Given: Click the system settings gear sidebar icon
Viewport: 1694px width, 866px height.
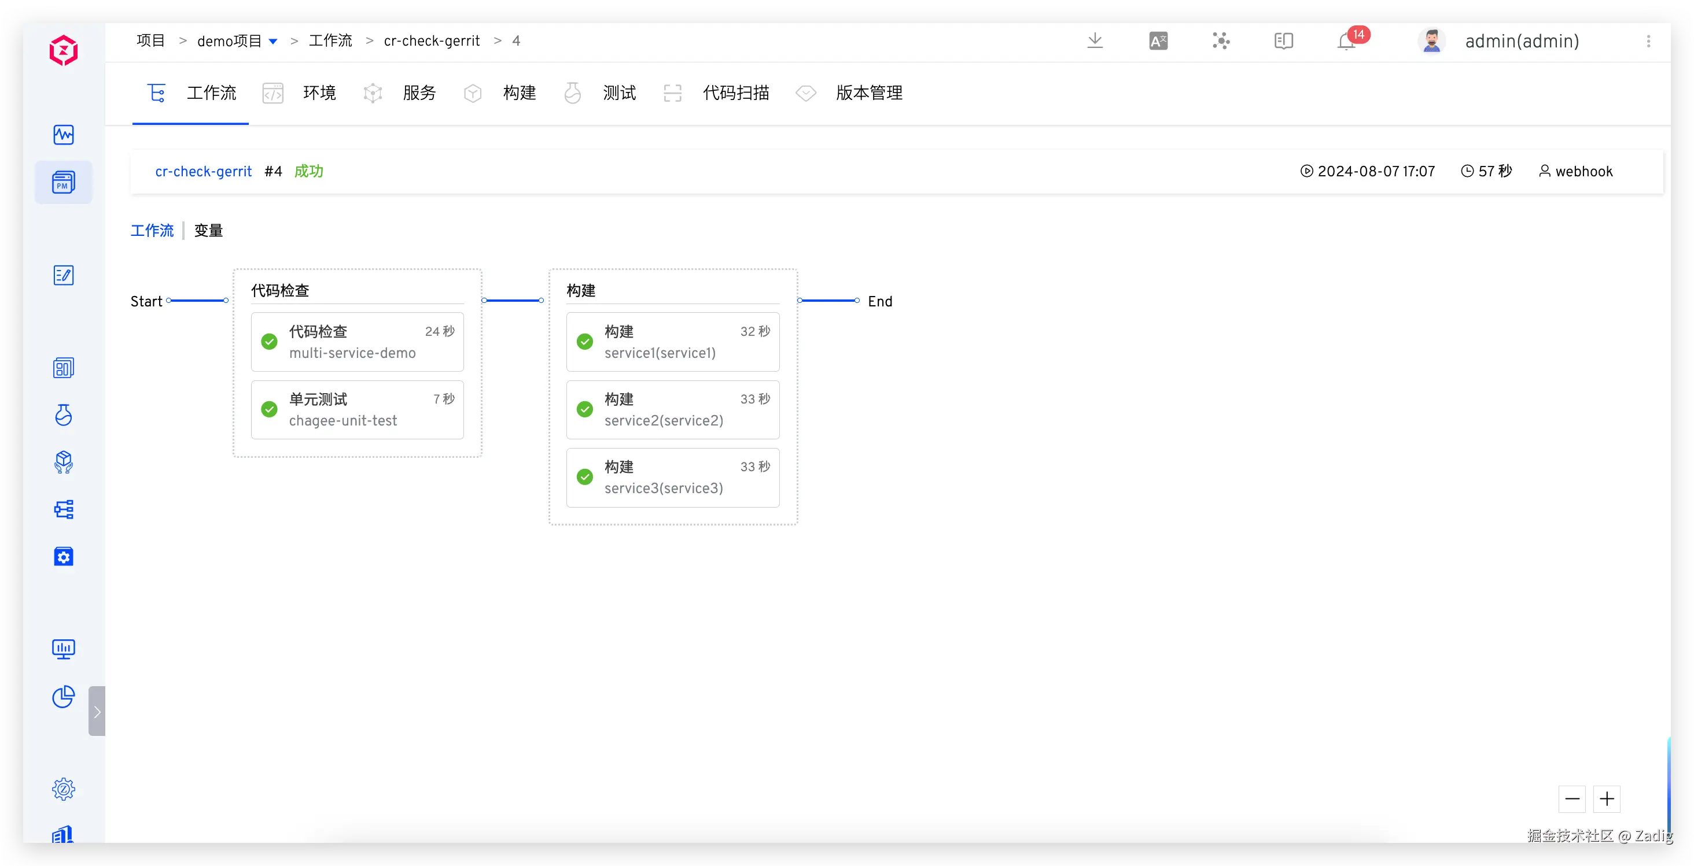Looking at the screenshot, I should 63,789.
